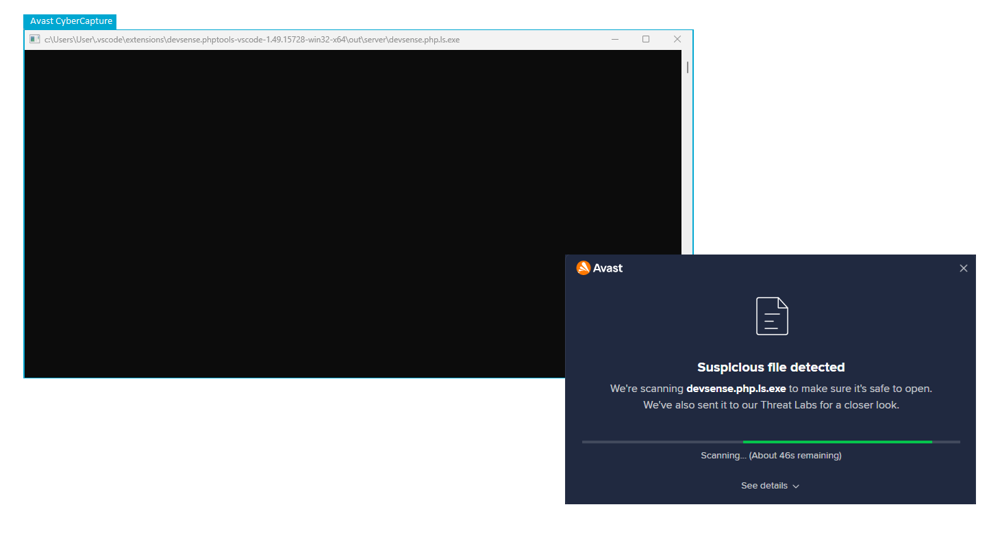Open the See details text link

point(764,486)
